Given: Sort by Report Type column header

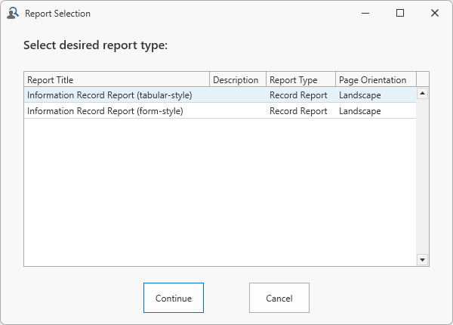Looking at the screenshot, I should 300,80.
